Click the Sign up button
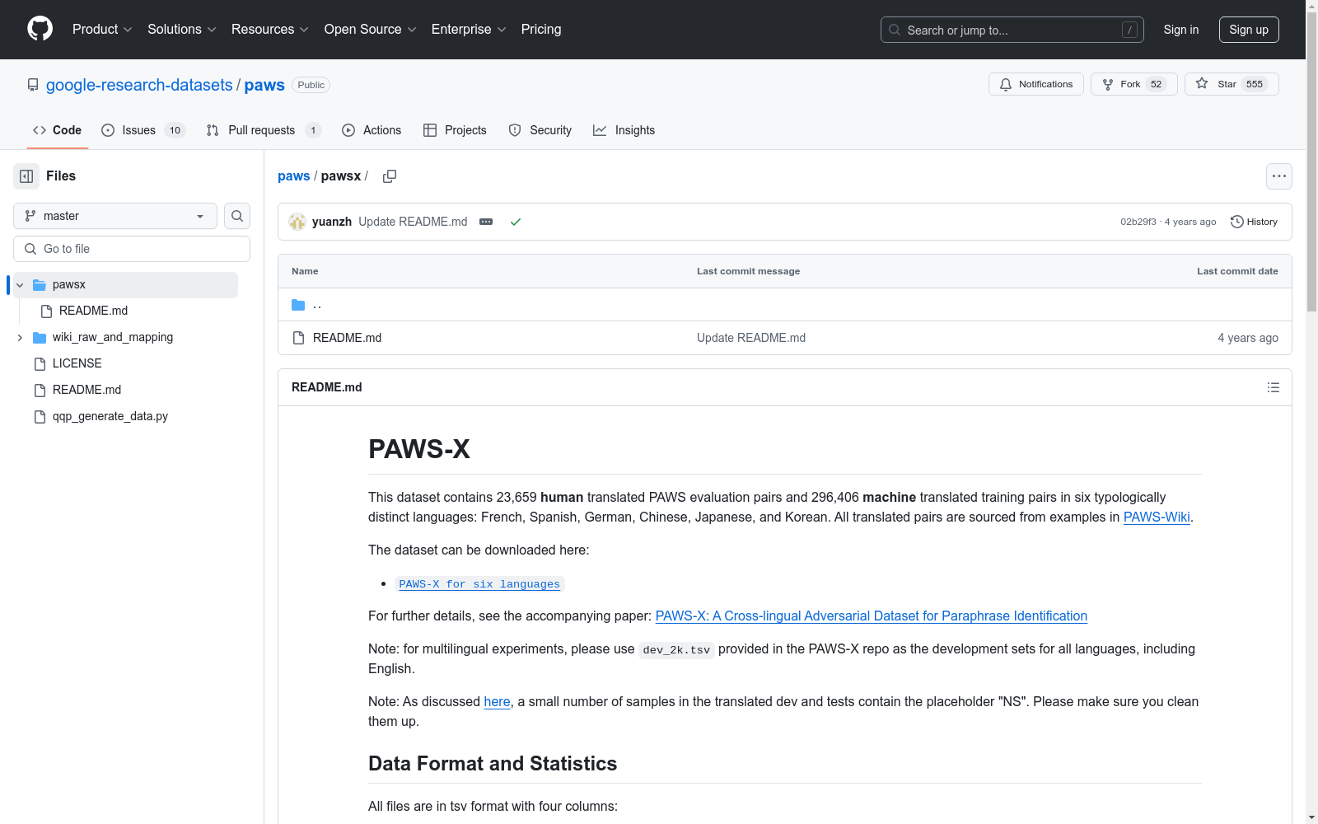This screenshot has width=1318, height=824. 1249,30
